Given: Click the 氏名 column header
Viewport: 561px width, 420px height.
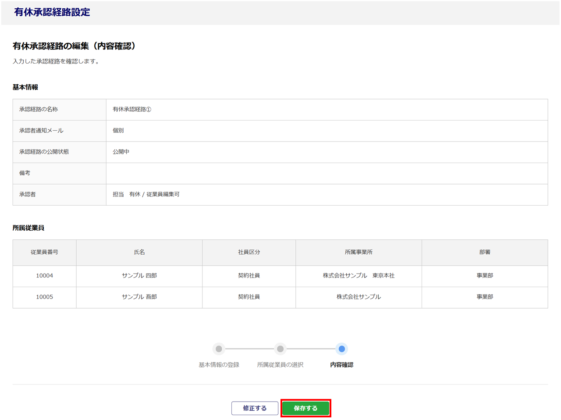Looking at the screenshot, I should click(139, 252).
